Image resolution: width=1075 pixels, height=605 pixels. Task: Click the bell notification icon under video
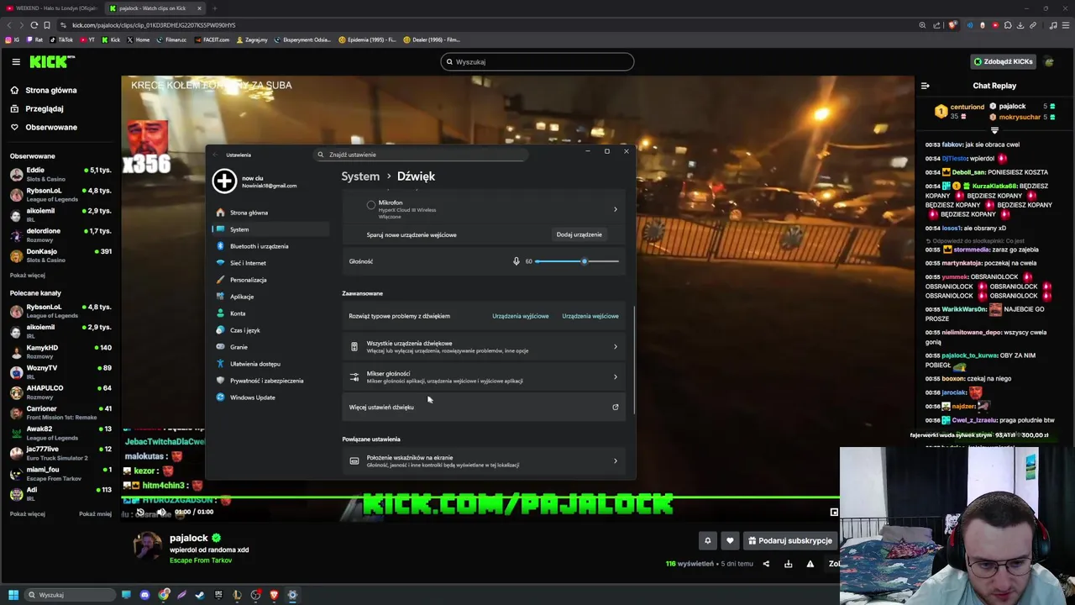coord(707,540)
